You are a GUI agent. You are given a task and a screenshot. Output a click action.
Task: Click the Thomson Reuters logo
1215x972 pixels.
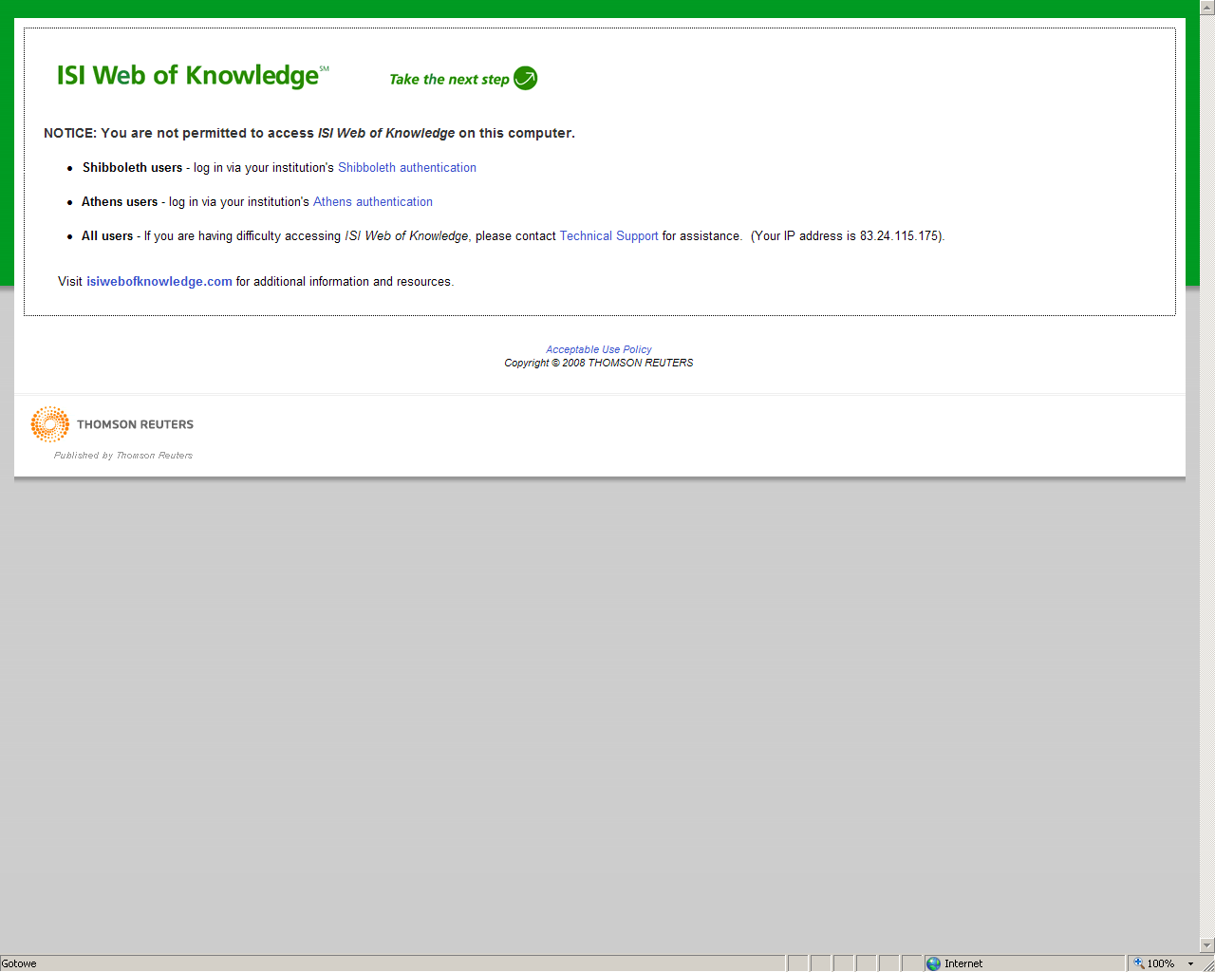[112, 424]
